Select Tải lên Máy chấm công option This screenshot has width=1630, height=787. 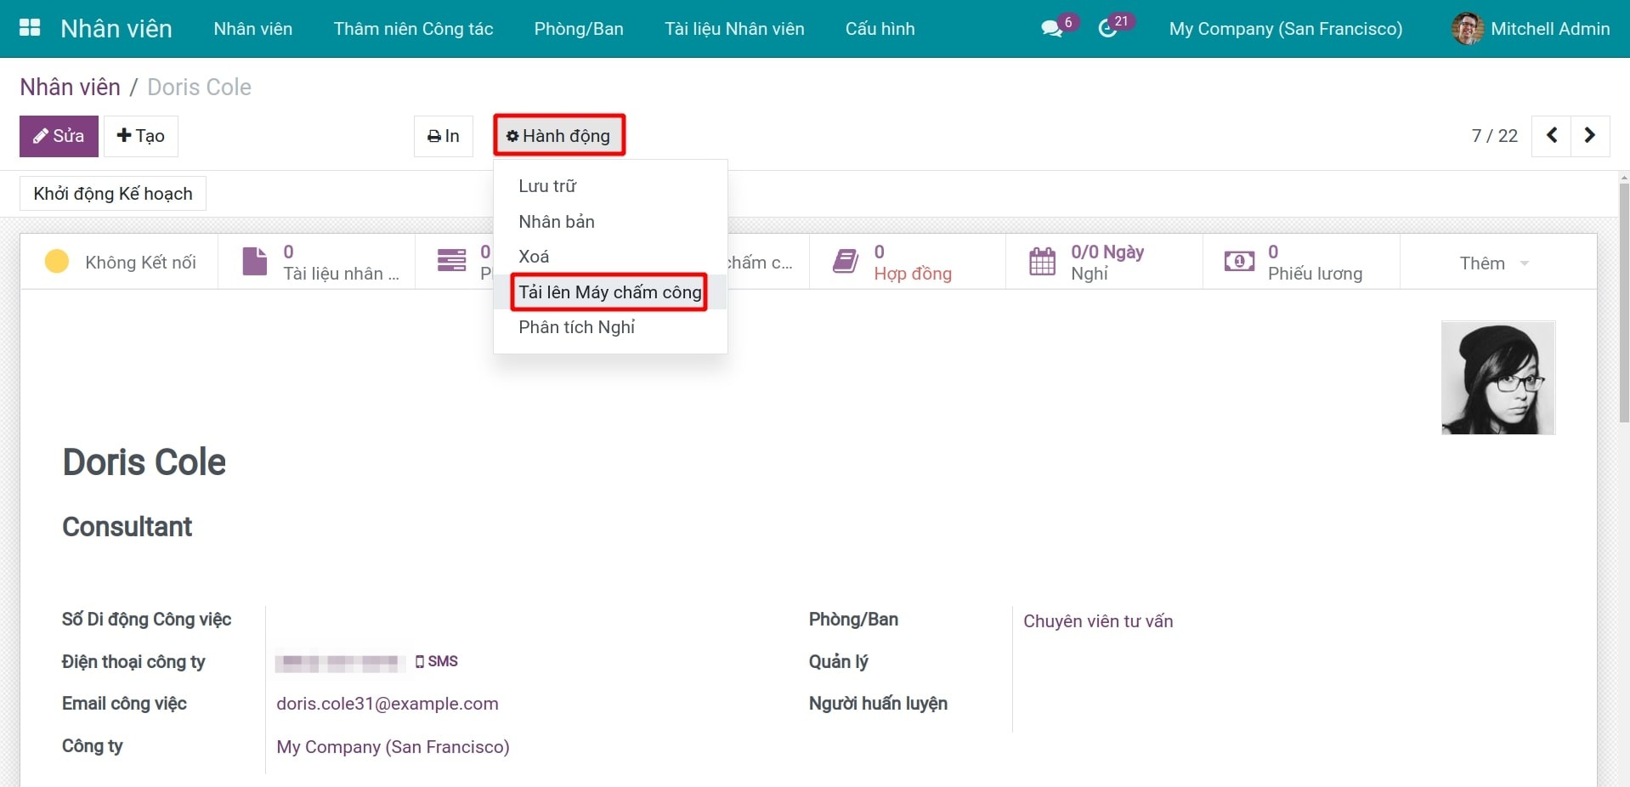click(609, 292)
